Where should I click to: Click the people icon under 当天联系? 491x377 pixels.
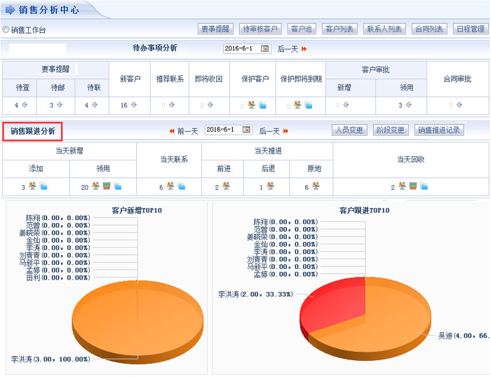170,186
